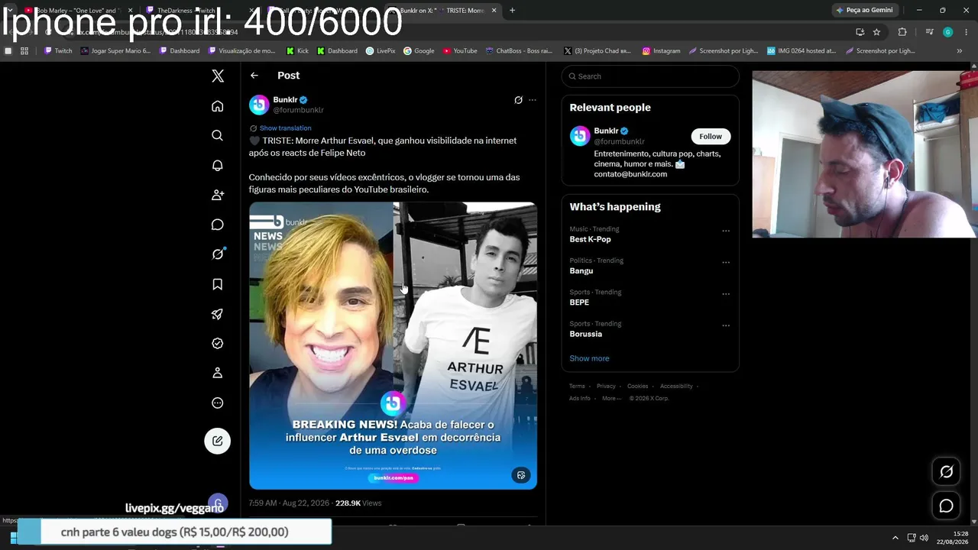Bookmark this page with the star icon
This screenshot has height=550, width=978.
click(876, 32)
